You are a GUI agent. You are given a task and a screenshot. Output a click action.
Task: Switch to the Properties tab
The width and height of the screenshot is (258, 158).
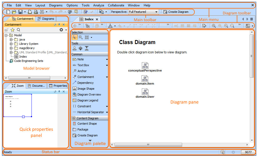pyautogui.click(x=58, y=86)
